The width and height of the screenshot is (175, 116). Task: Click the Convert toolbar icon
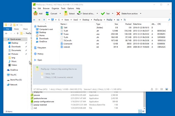pyautogui.click(x=47, y=14)
